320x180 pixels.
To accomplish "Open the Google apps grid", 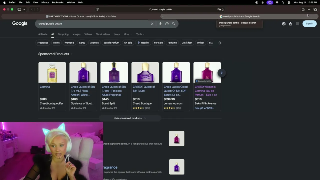I will [298, 24].
